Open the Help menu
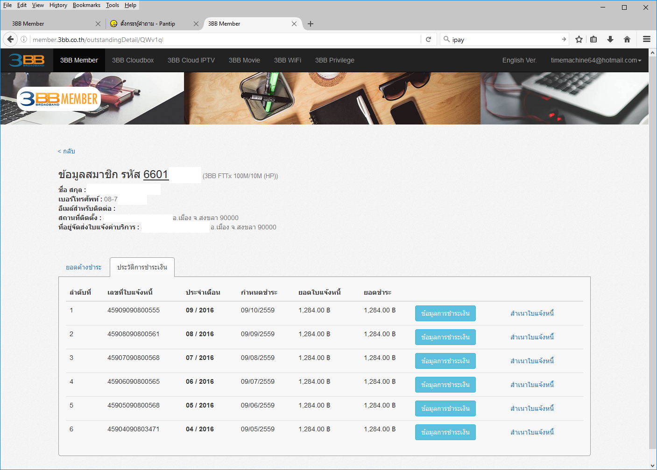The image size is (657, 470). click(130, 5)
